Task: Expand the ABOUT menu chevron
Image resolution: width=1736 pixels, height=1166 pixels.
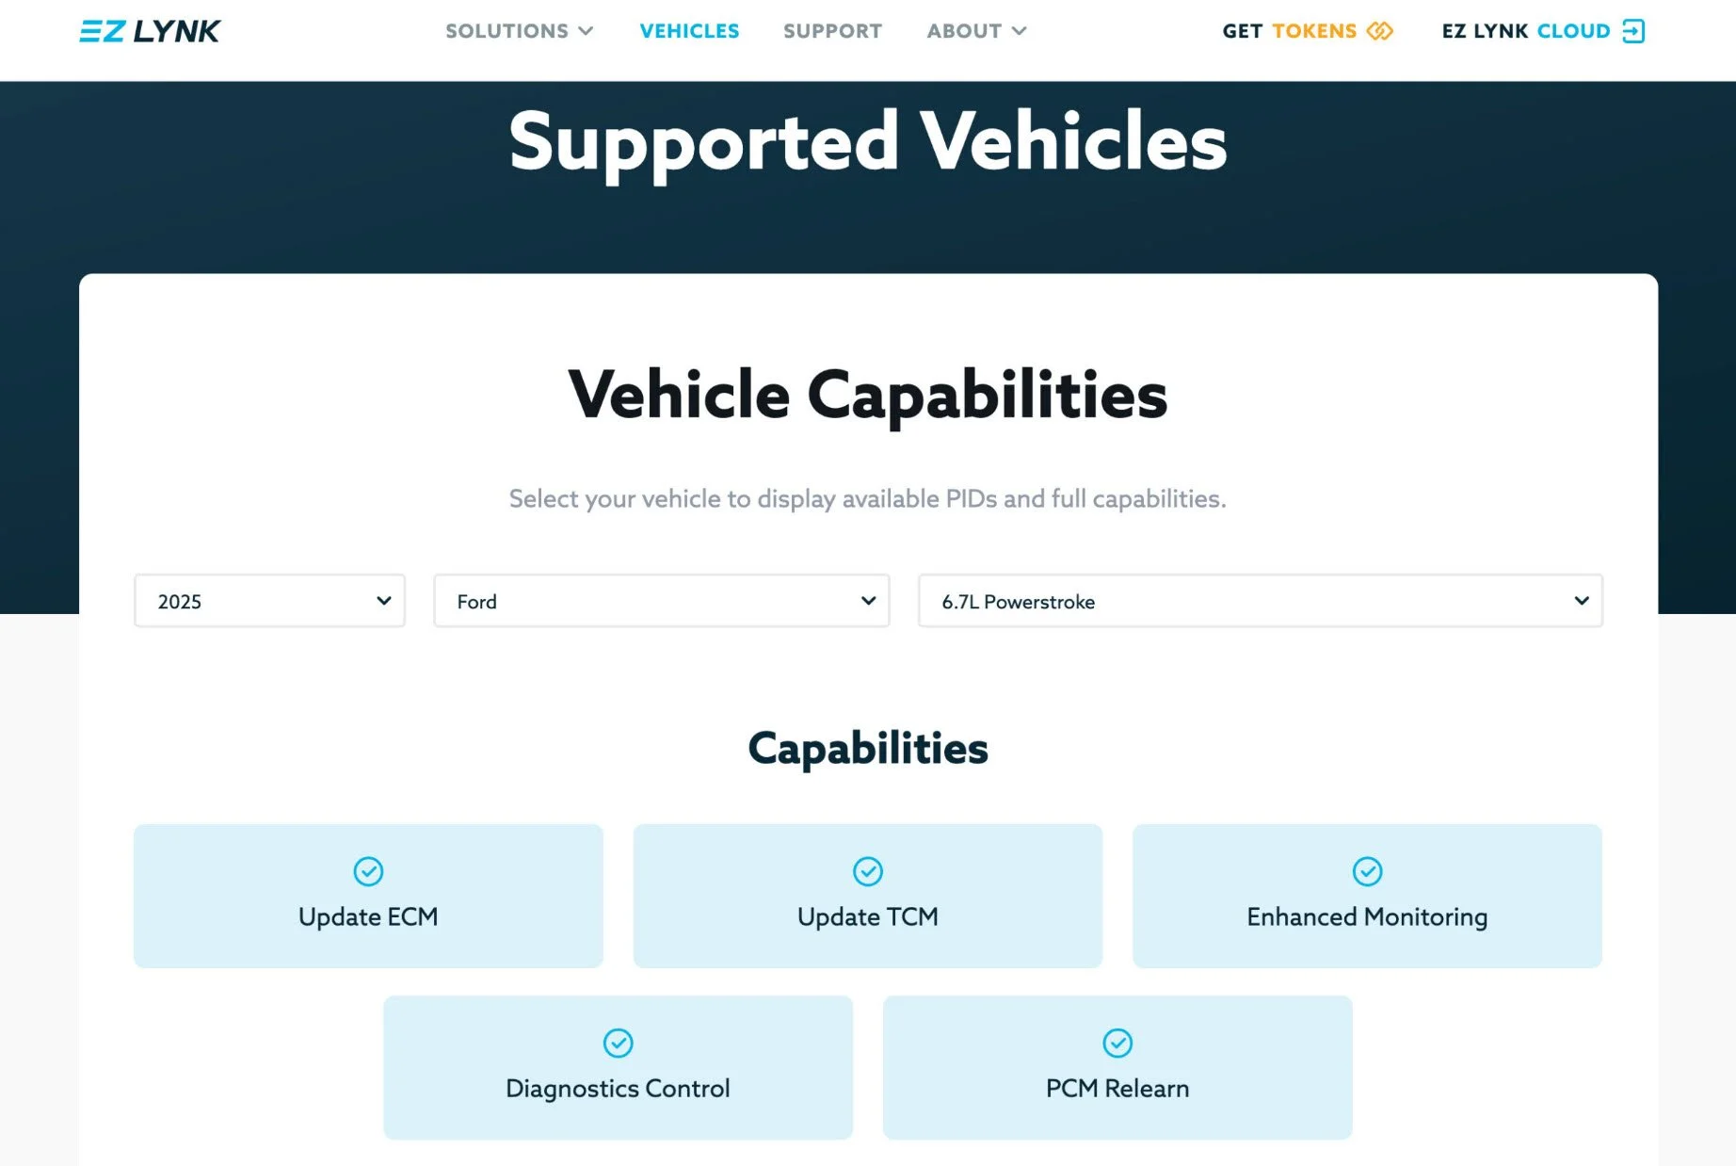Action: [x=1018, y=31]
